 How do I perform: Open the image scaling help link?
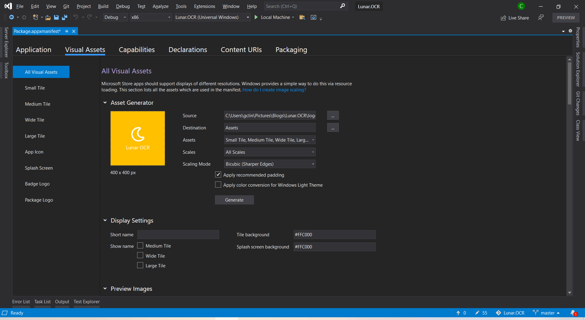(274, 90)
